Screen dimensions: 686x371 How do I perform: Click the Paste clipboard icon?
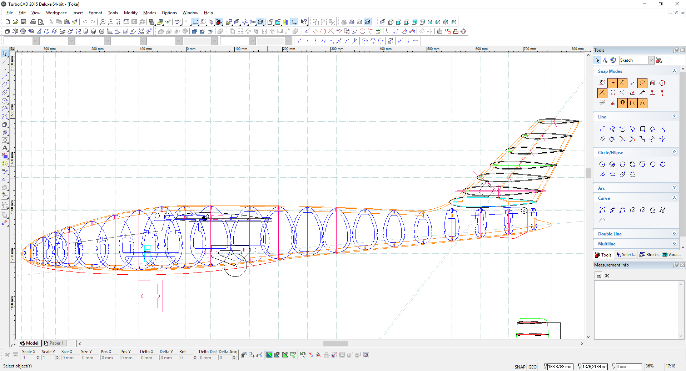tap(67, 22)
